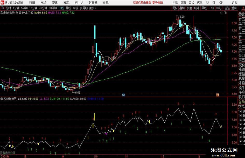Click the SUM20: 19.00 indicator value
The width and height of the screenshot is (245, 158).
pos(78,99)
